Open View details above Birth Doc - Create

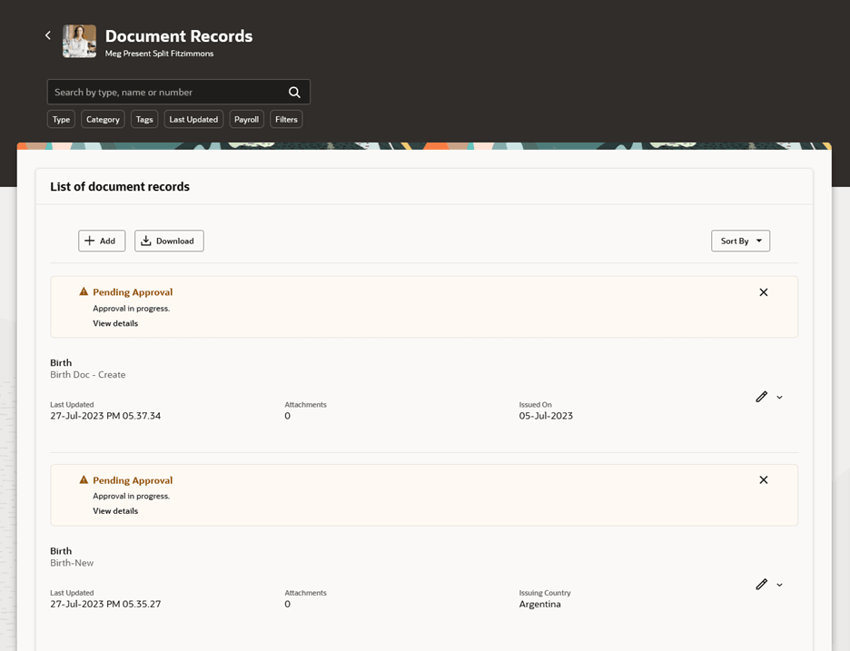(x=115, y=323)
